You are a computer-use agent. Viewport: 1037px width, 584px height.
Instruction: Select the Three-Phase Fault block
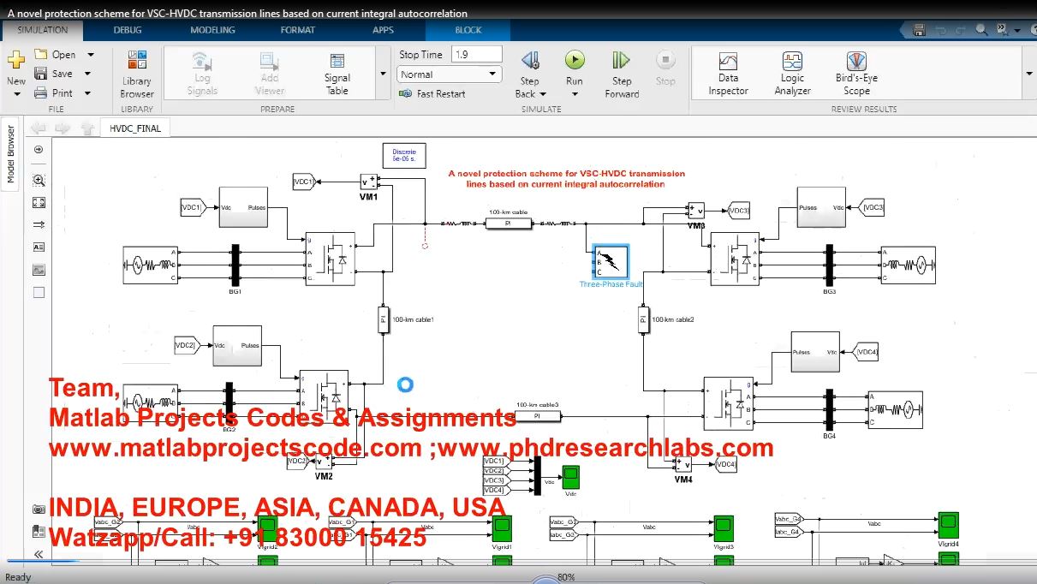coord(611,260)
